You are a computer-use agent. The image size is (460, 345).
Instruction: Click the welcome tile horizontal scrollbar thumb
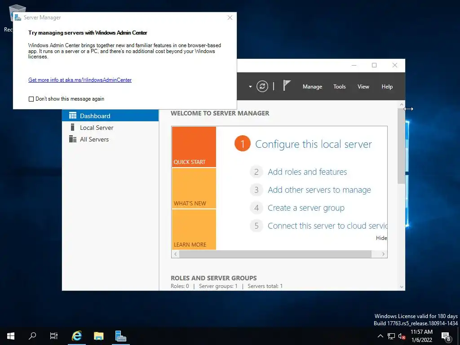click(x=275, y=254)
